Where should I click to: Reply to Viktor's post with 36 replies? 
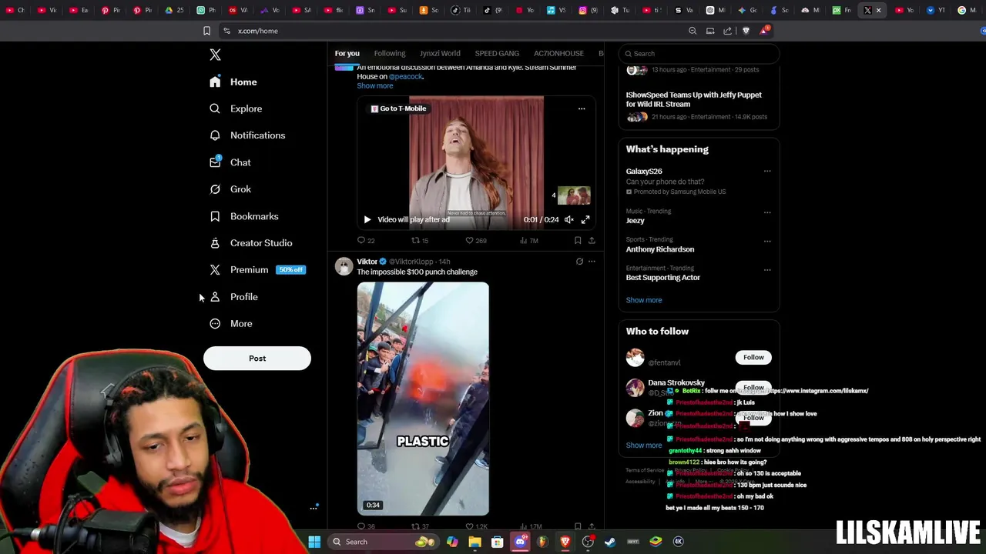pyautogui.click(x=366, y=526)
